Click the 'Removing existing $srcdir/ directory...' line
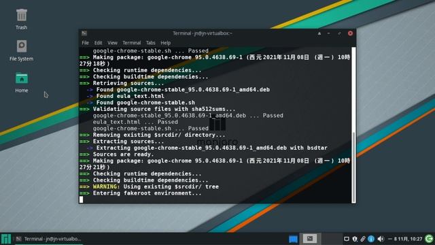 (x=159, y=135)
